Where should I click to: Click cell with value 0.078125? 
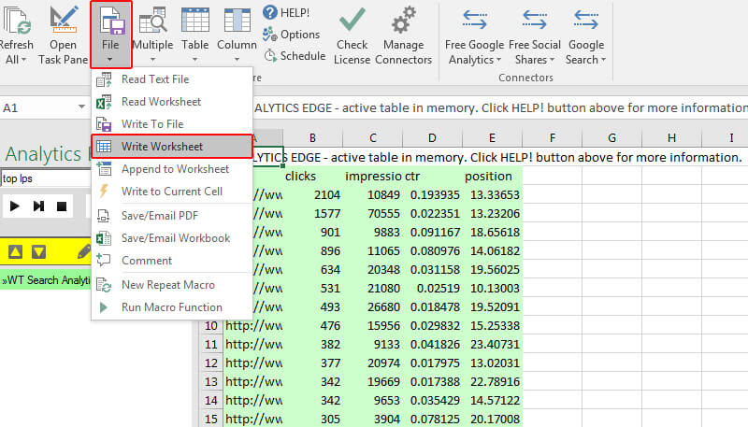click(x=433, y=419)
